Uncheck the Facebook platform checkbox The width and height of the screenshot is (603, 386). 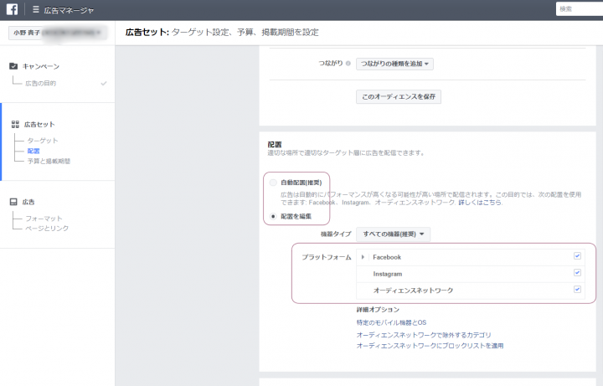tap(577, 256)
